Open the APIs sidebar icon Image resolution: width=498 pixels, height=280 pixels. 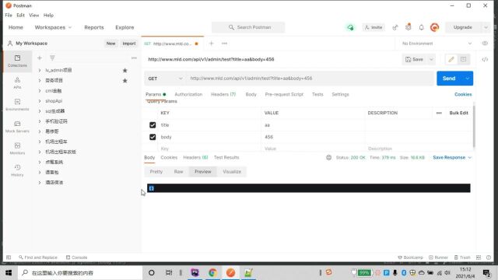point(17,82)
